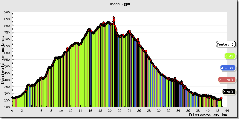
Task: Click the '0' tick on the distance axis
Action: pos(12,110)
